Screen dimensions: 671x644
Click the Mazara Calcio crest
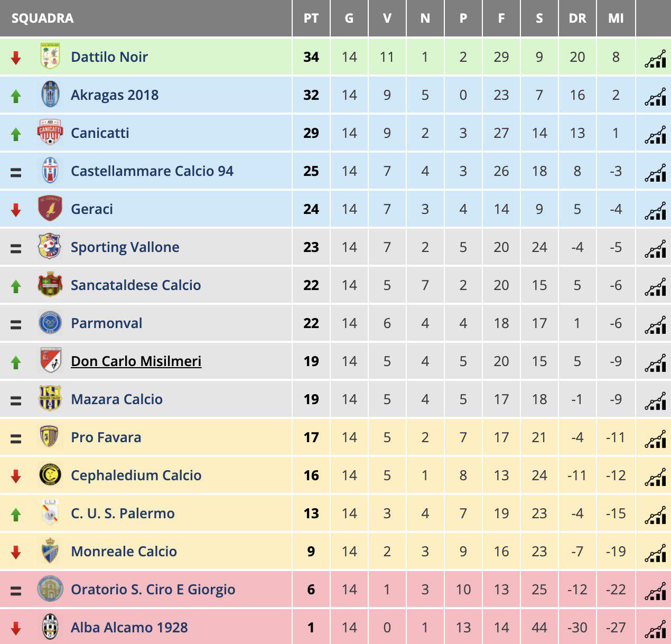click(50, 399)
